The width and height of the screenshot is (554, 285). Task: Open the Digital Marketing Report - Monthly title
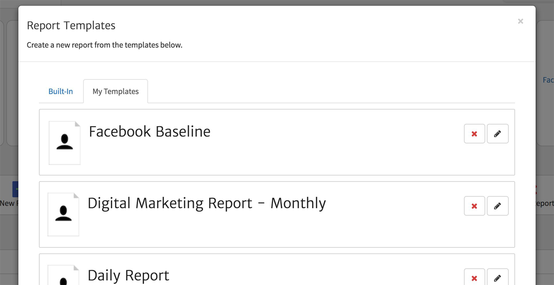pos(206,203)
